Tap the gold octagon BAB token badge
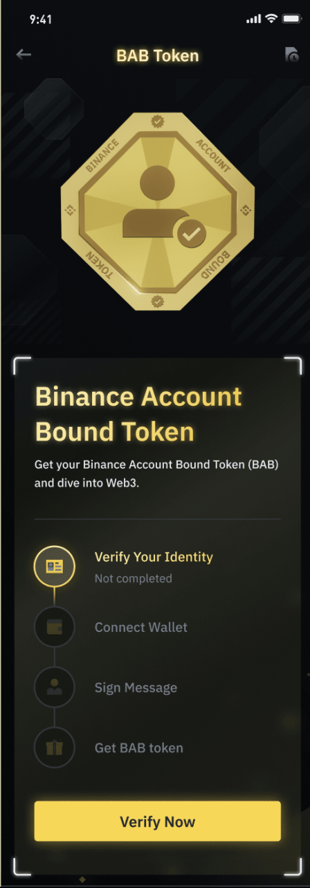Screen dimensions: 310x888 (158, 211)
